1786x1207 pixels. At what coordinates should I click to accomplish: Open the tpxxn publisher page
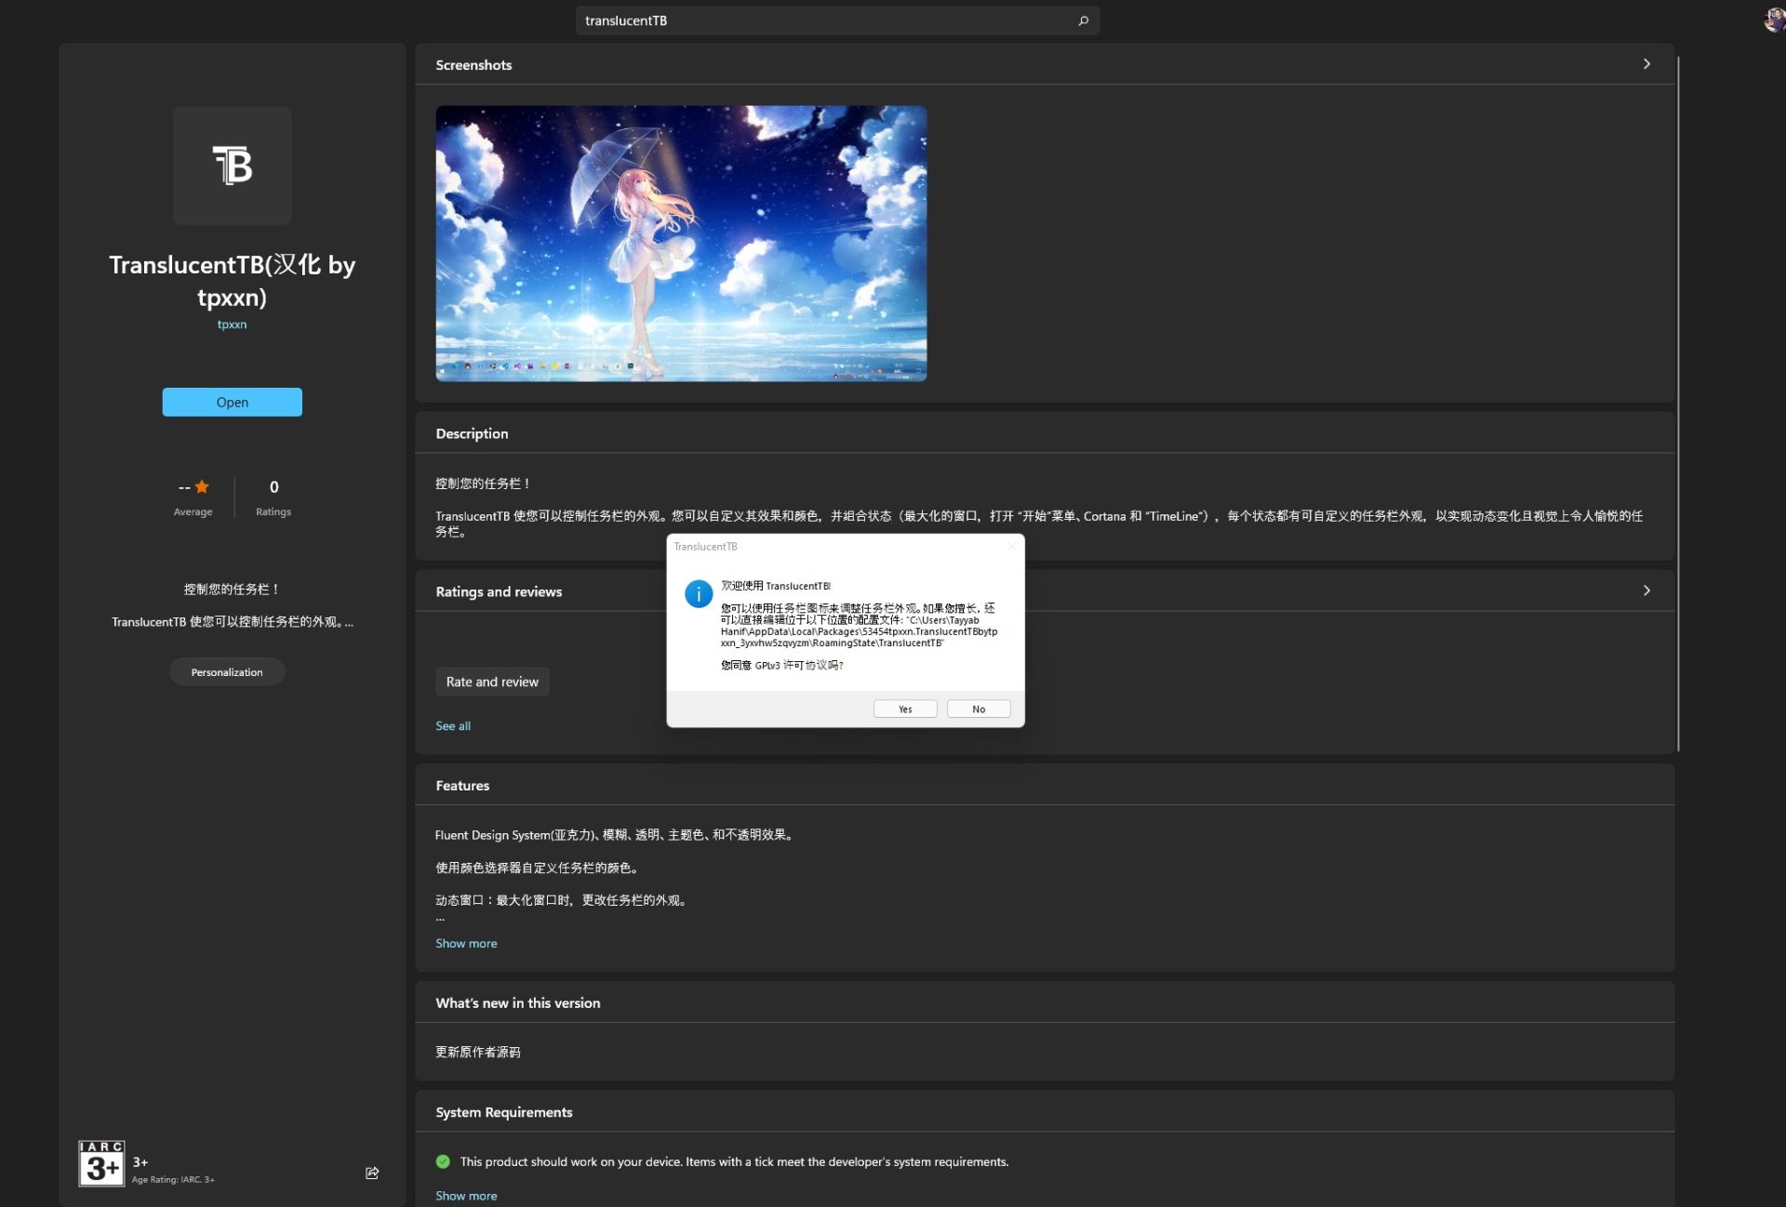click(x=232, y=324)
